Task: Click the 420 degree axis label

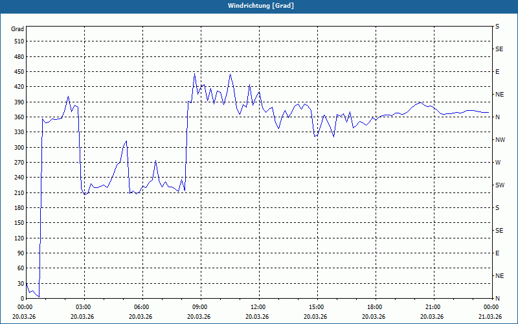Action: click(19, 87)
